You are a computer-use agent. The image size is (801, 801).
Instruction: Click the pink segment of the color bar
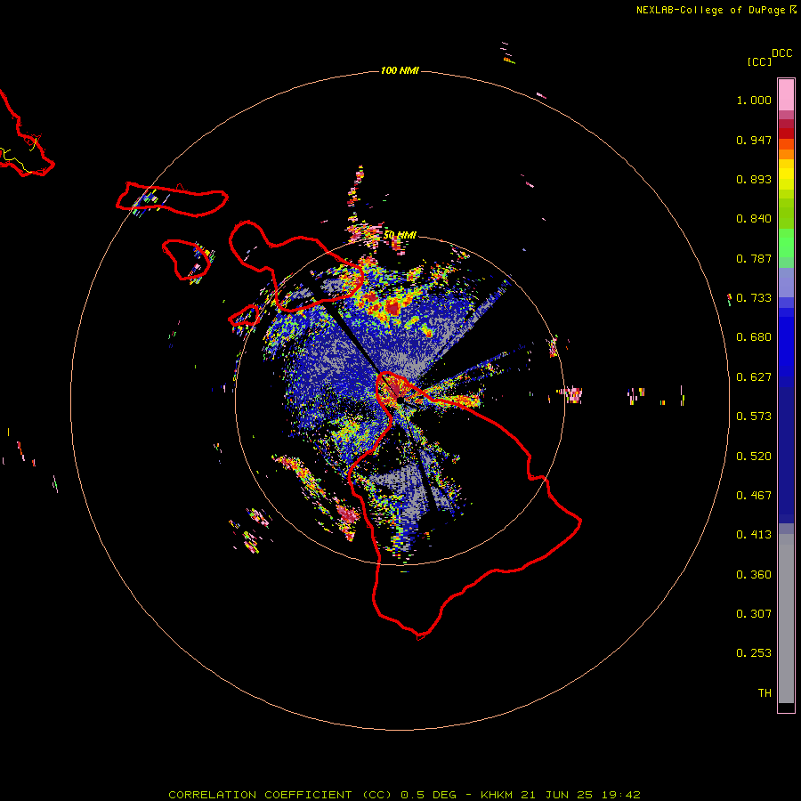[x=786, y=94]
